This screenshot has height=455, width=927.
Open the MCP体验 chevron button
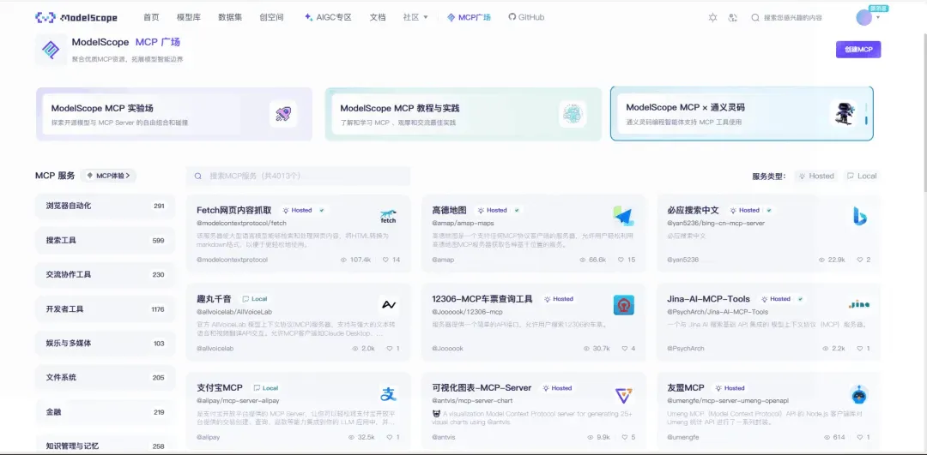(108, 176)
